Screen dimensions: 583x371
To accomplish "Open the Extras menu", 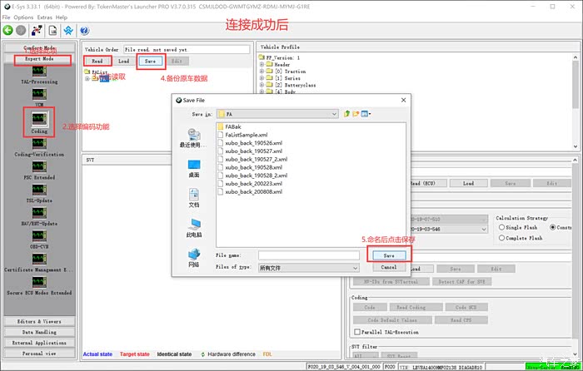I will coord(44,17).
